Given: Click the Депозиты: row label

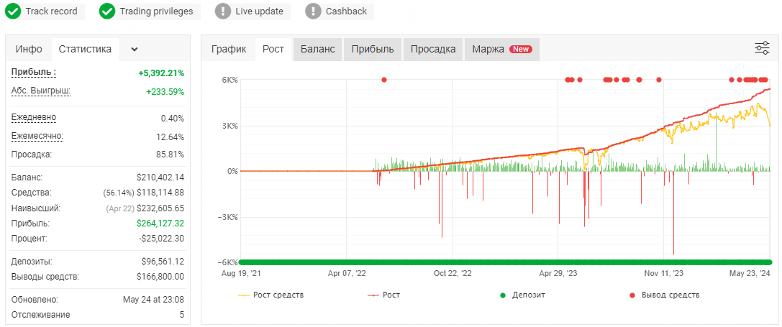Looking at the screenshot, I should (x=32, y=262).
